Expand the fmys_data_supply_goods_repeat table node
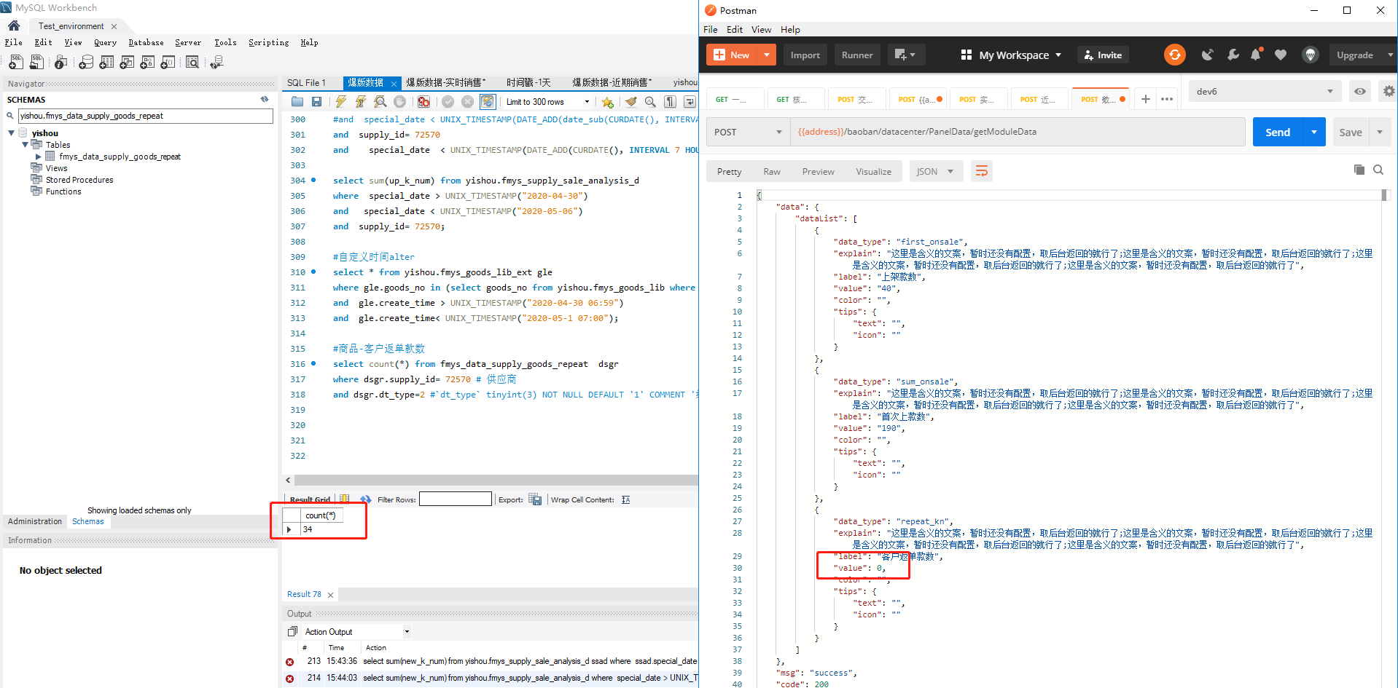This screenshot has height=688, width=1398. pos(38,157)
